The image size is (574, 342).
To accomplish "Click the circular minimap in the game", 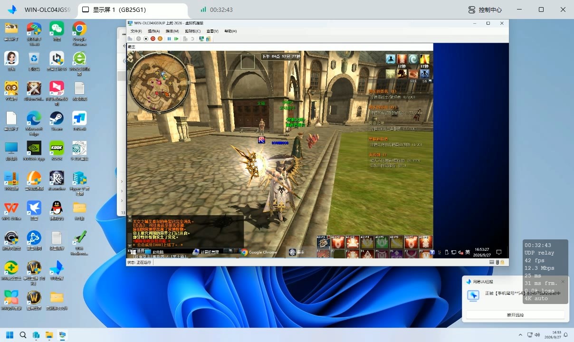I will [159, 82].
